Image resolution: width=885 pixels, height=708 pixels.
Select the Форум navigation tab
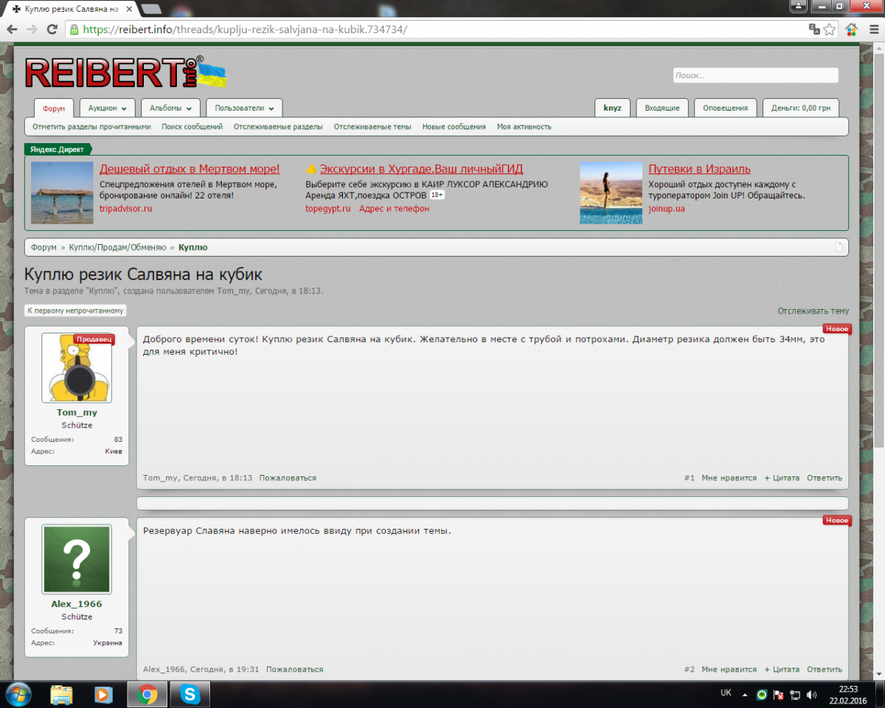[54, 108]
